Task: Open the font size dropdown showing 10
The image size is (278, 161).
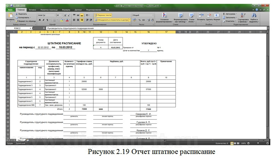Action: tap(62, 15)
